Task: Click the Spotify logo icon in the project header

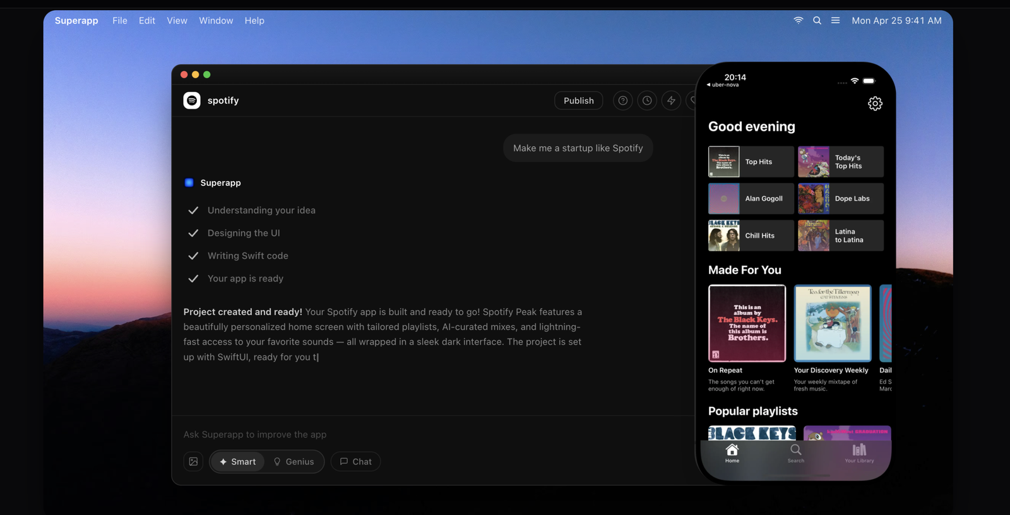Action: (192, 100)
